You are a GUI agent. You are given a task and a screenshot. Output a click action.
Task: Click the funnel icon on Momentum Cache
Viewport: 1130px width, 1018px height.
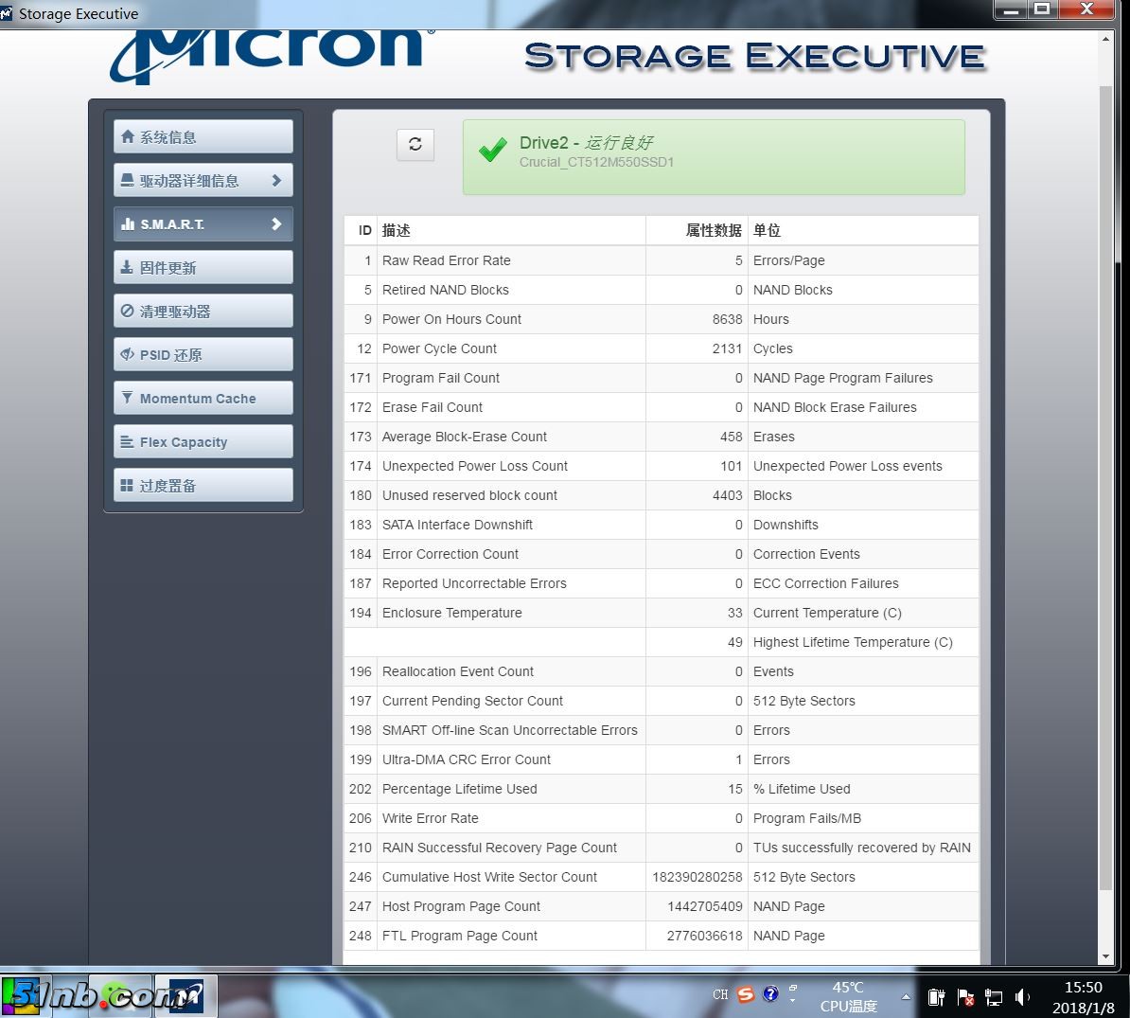click(x=127, y=399)
